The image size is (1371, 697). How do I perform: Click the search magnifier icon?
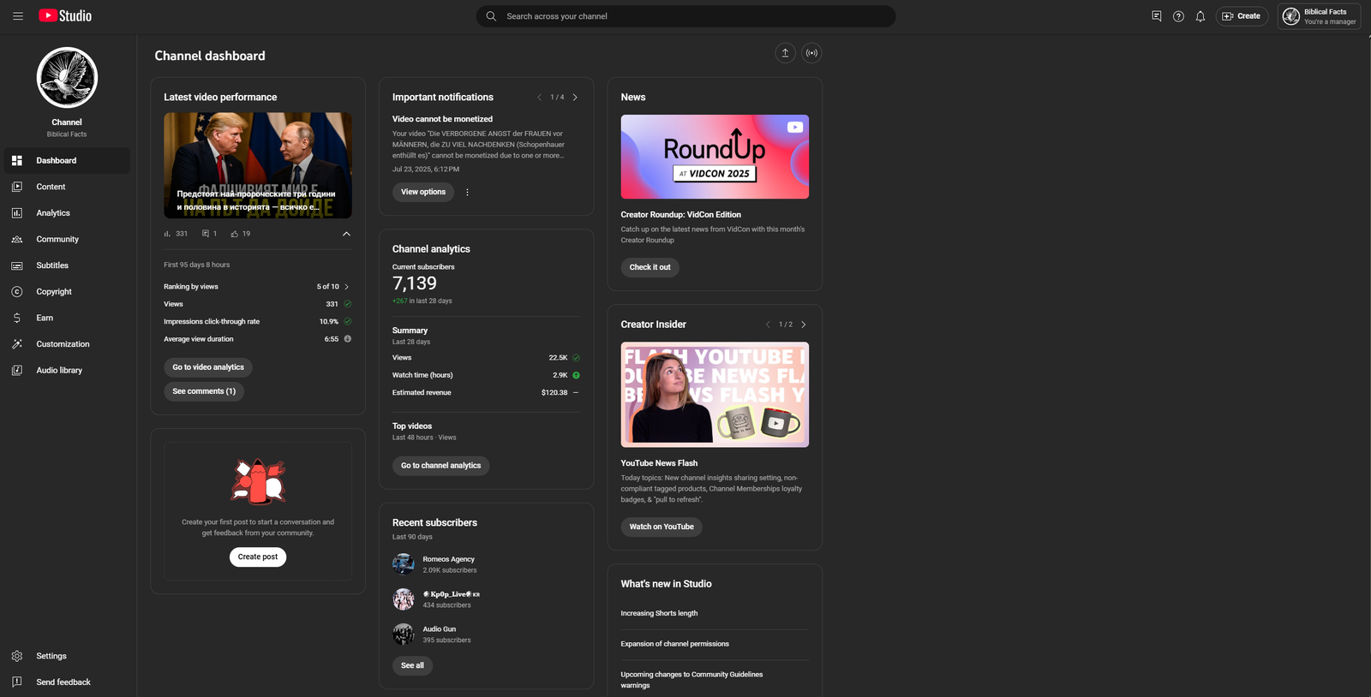[x=491, y=16]
